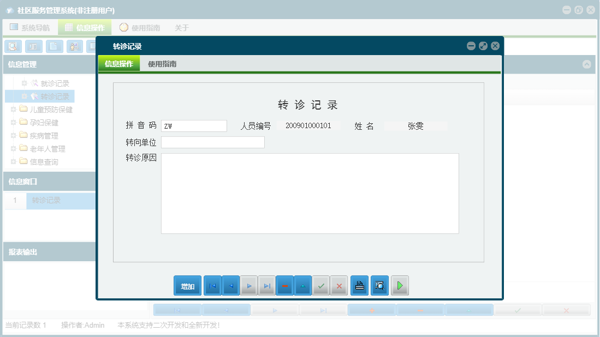Click the 增加 button to add a record
Screen dimensions: 600x337
tap(187, 285)
